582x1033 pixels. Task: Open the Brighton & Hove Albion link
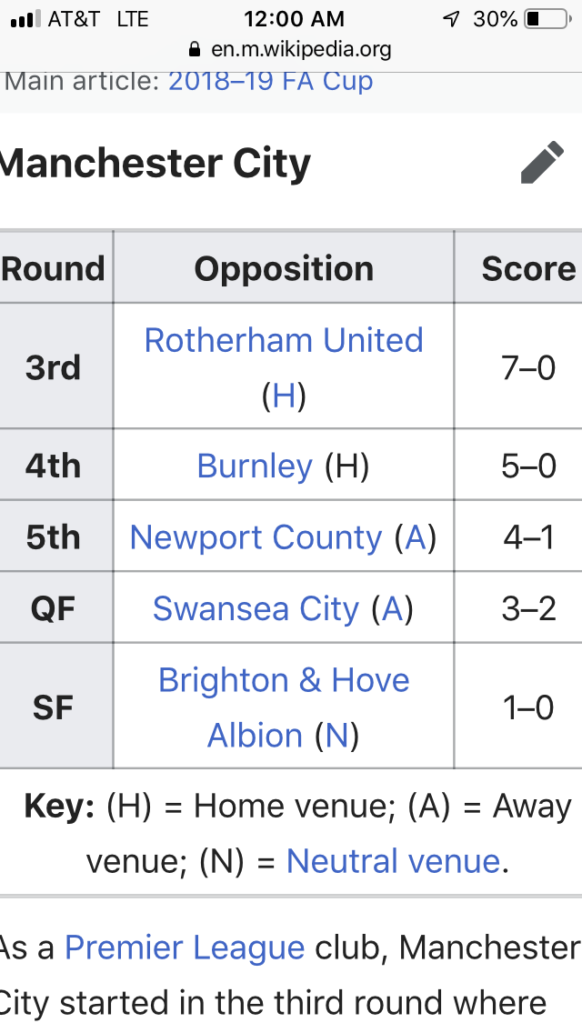(x=284, y=680)
